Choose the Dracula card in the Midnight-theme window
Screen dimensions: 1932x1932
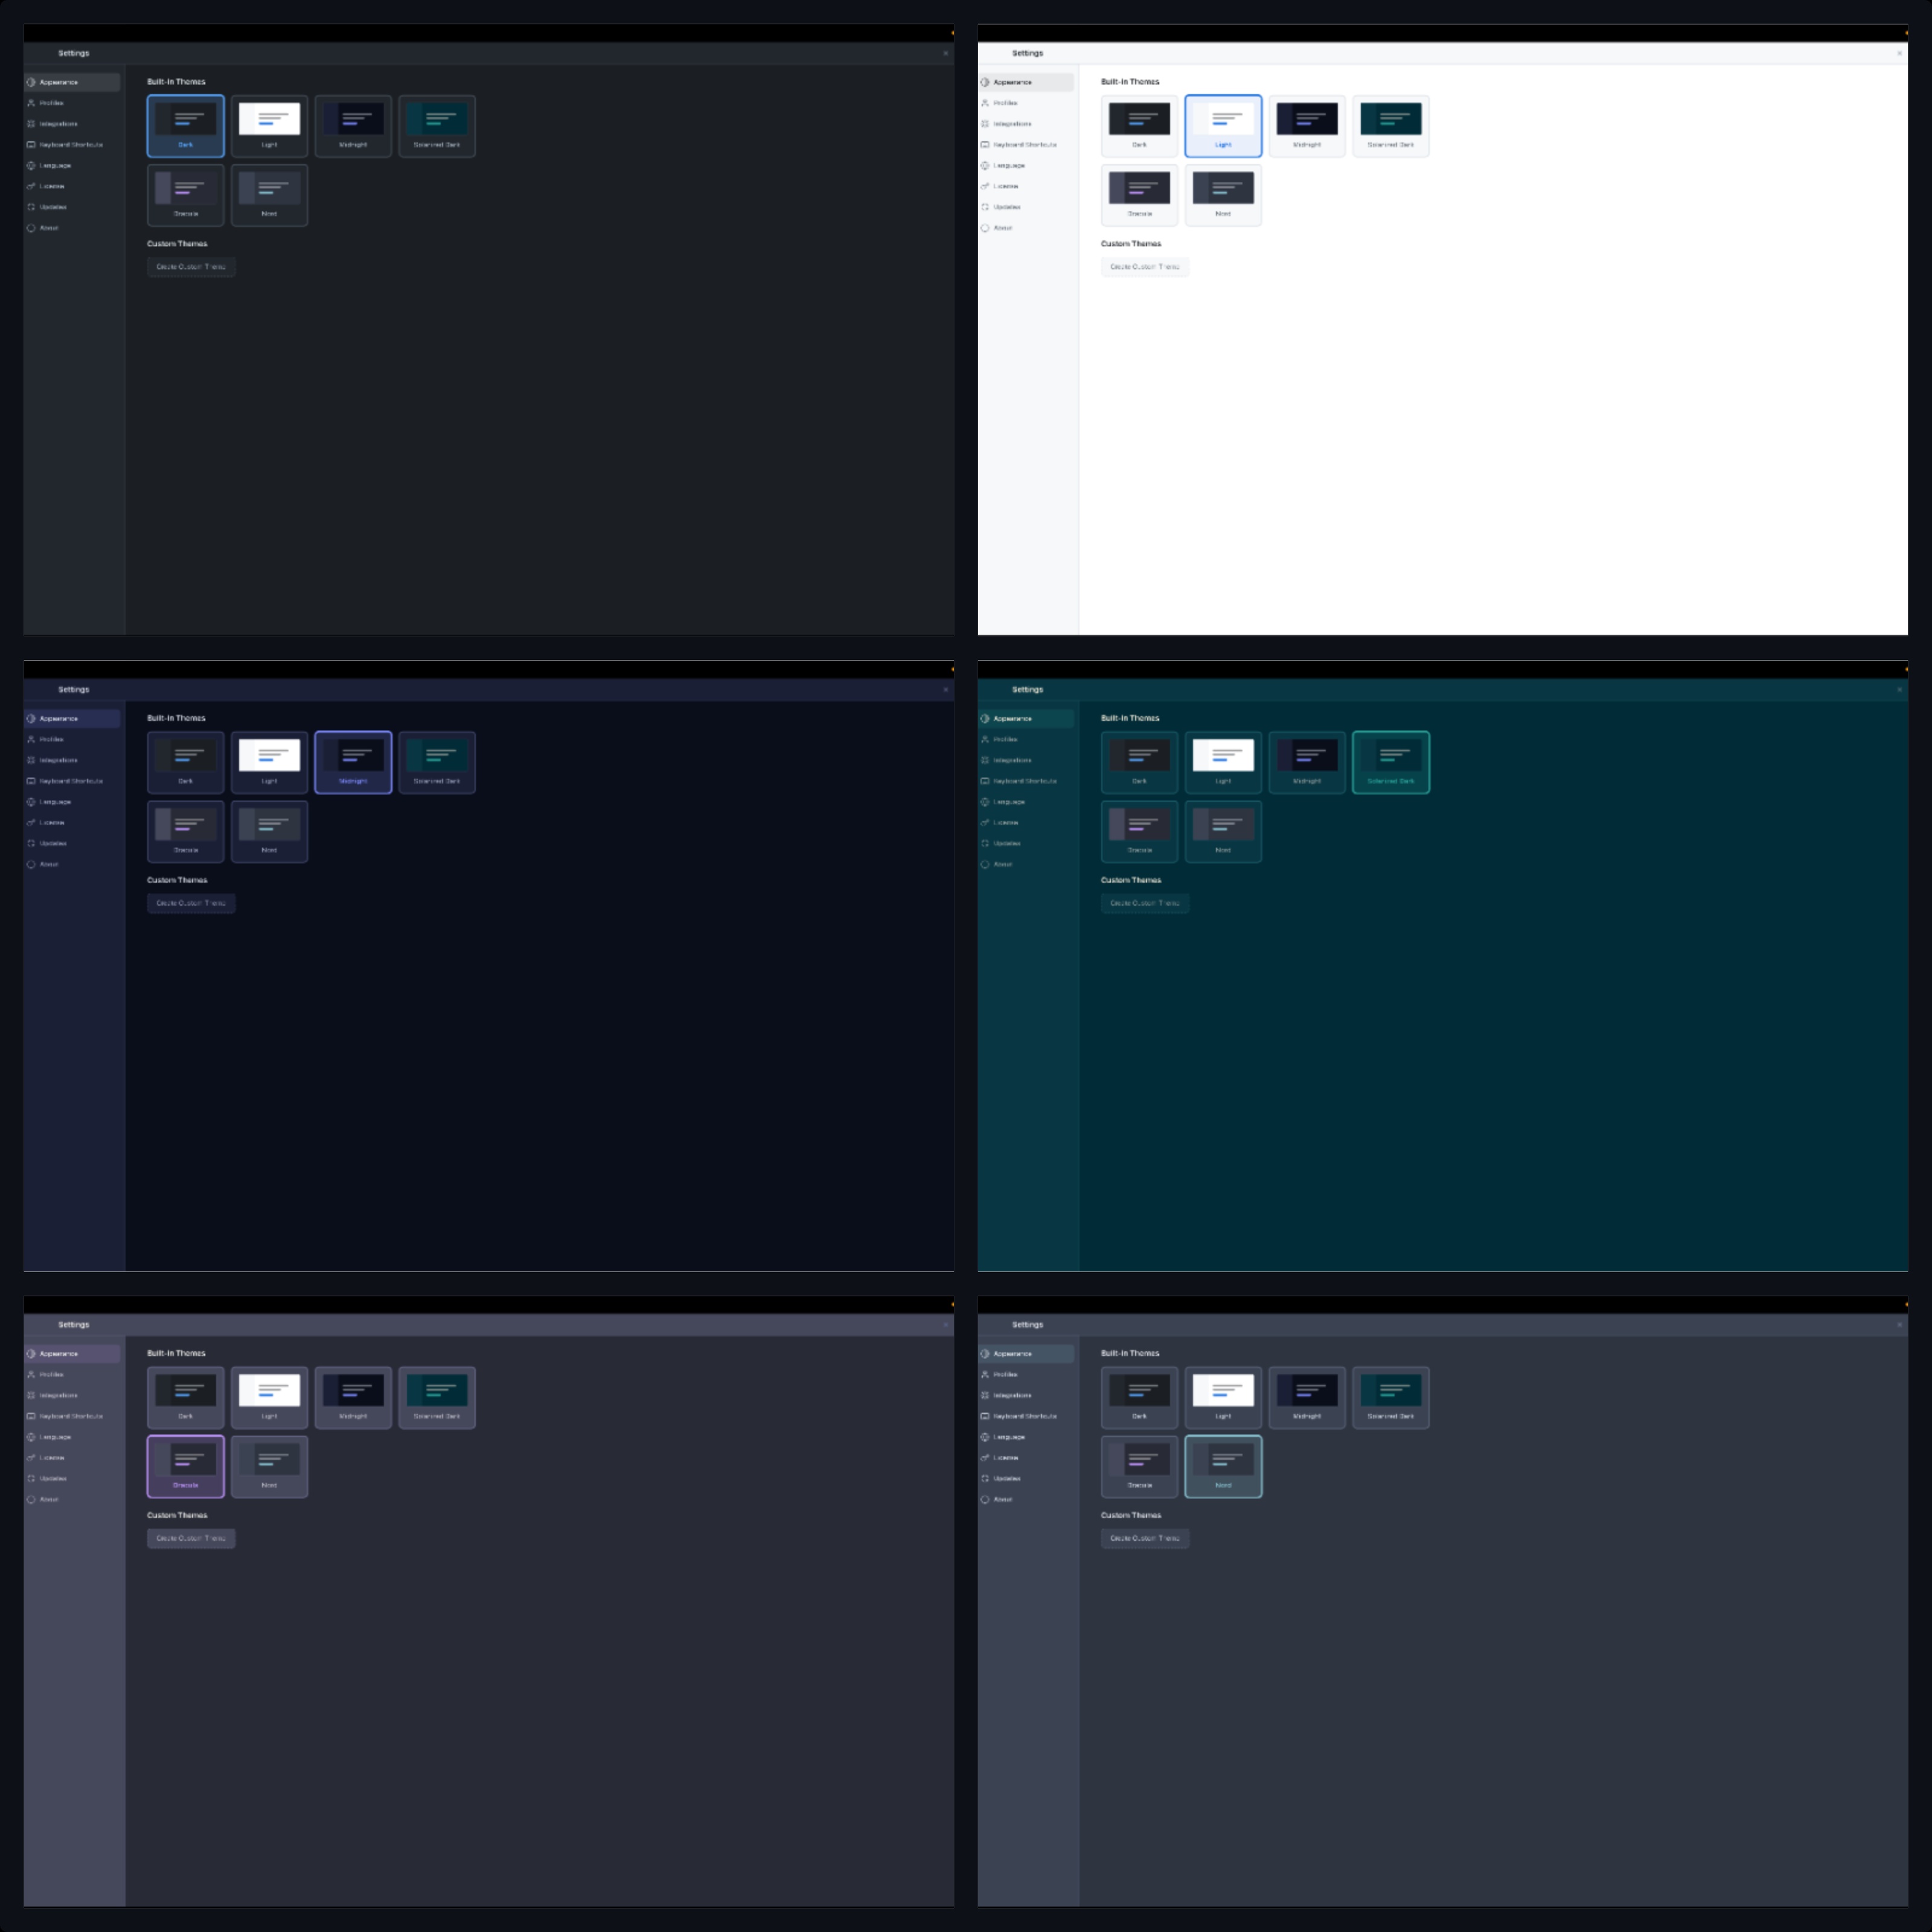(x=186, y=831)
